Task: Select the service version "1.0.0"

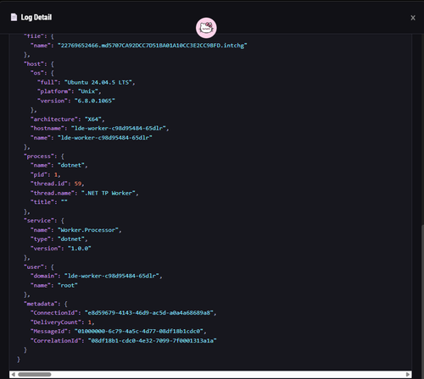Action: click(x=80, y=249)
